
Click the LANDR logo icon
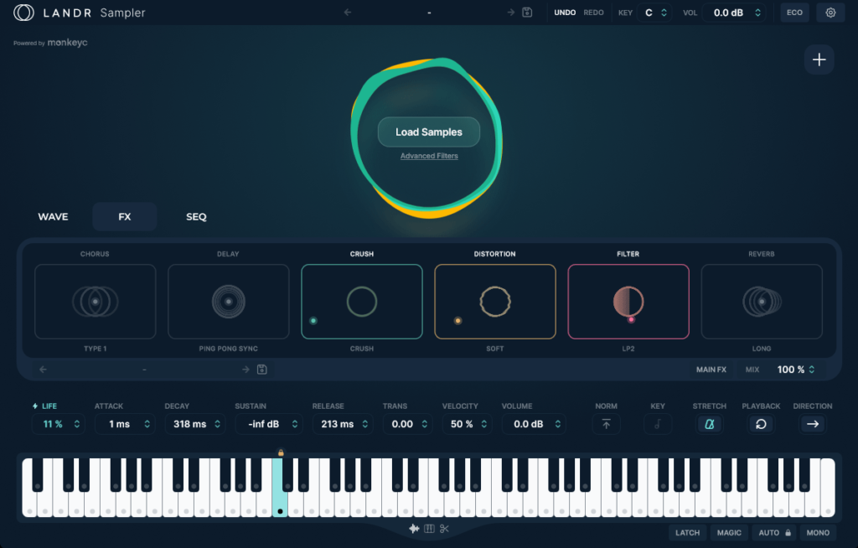[x=23, y=13]
